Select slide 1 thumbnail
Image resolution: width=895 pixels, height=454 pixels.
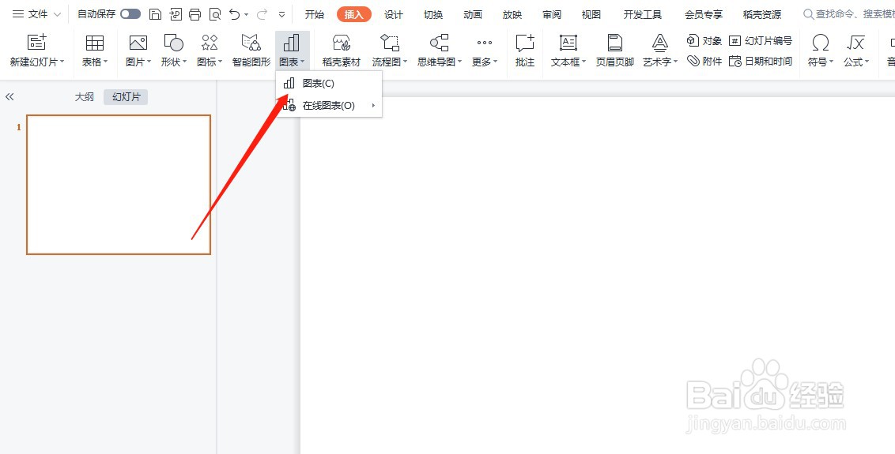pyautogui.click(x=119, y=184)
